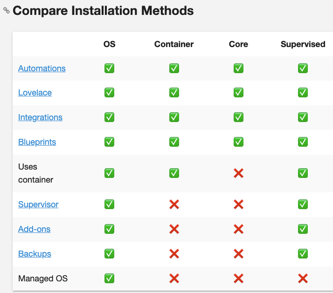This screenshot has width=333, height=293.
Task: Open the Add-ons link
Action: pos(34,229)
